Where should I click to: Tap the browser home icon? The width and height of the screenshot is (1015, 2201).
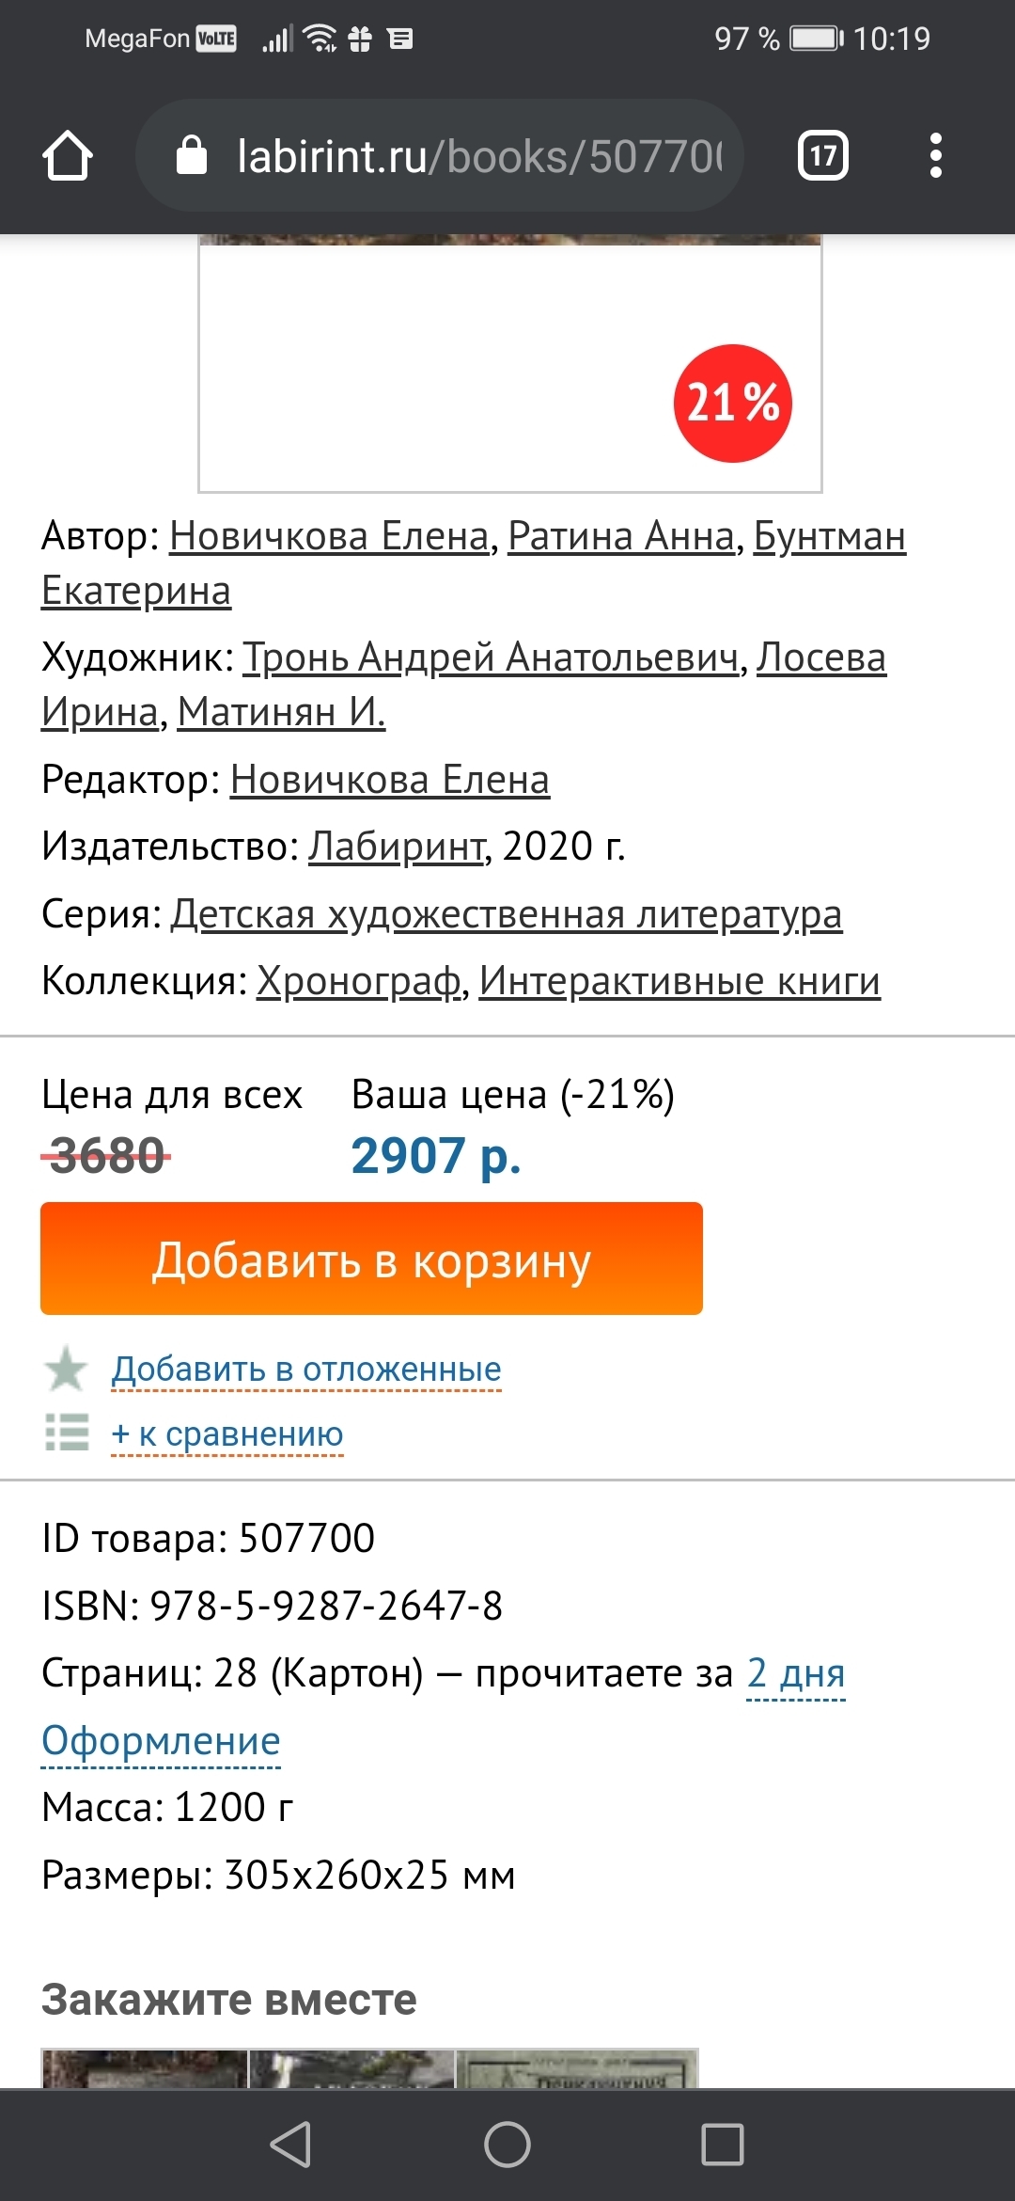(x=67, y=155)
